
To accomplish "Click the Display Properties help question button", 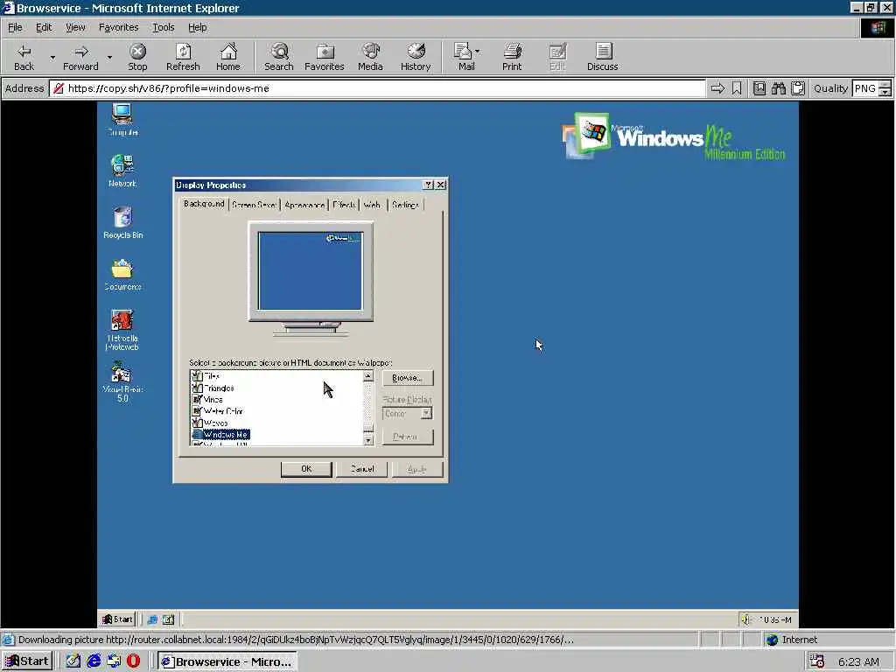I will click(x=428, y=185).
